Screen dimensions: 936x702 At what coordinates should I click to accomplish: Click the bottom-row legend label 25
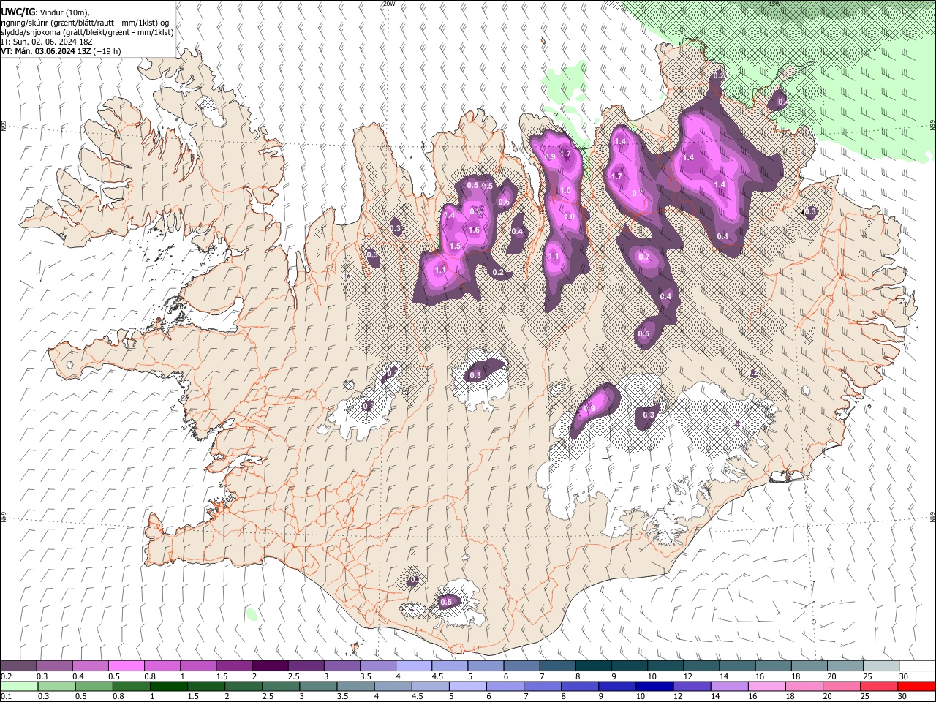click(x=866, y=697)
